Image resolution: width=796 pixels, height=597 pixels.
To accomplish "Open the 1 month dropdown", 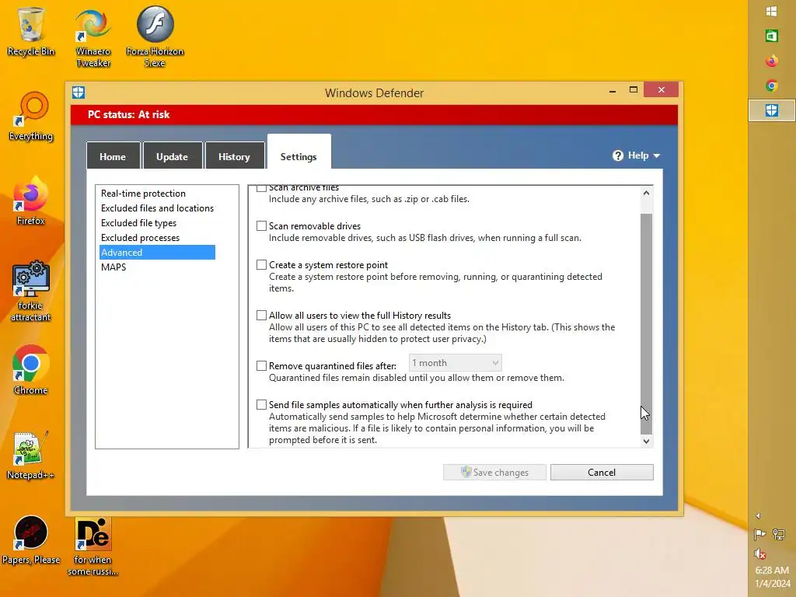I will pyautogui.click(x=456, y=363).
